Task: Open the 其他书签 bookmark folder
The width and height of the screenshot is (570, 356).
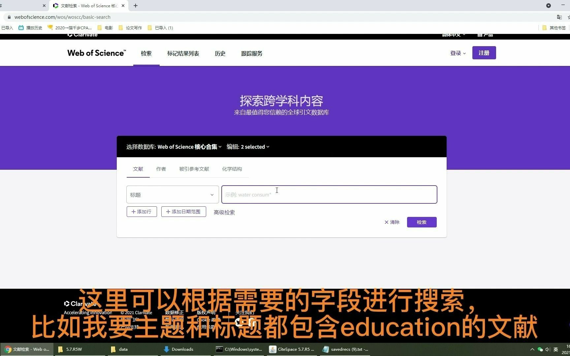Action: point(554,28)
